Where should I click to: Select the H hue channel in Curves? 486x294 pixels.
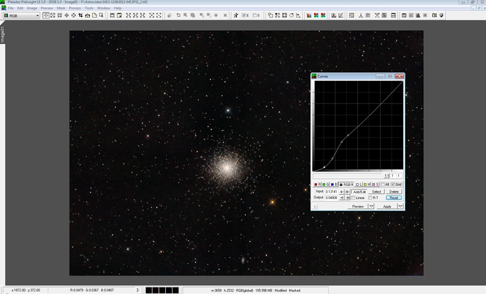click(367, 184)
